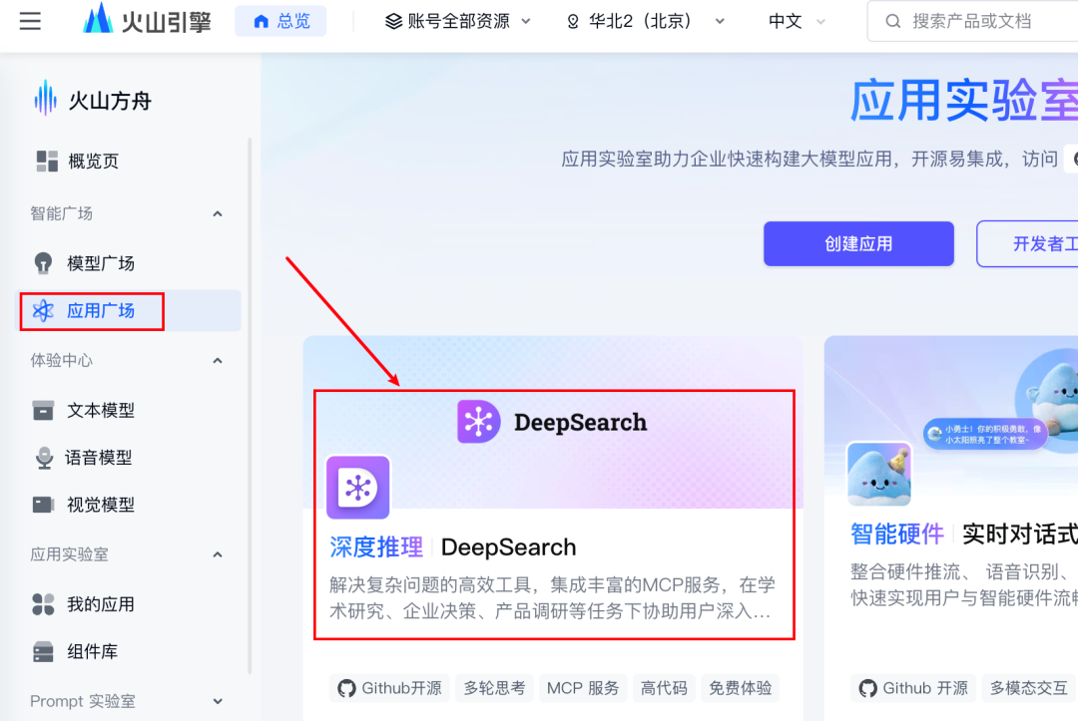Screen dimensions: 1078x721
Task: Click the GitHub icon in Github 开源 tag of 智能硬件 card
Action: [x=868, y=688]
